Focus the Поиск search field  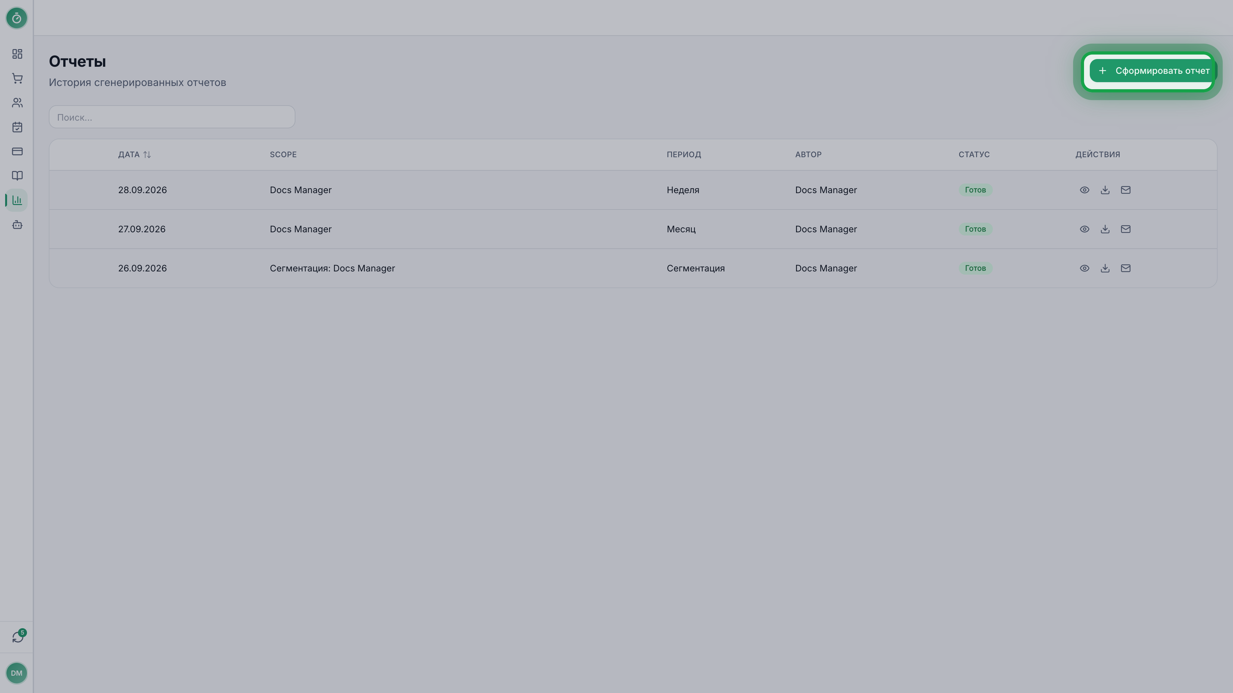click(x=172, y=117)
